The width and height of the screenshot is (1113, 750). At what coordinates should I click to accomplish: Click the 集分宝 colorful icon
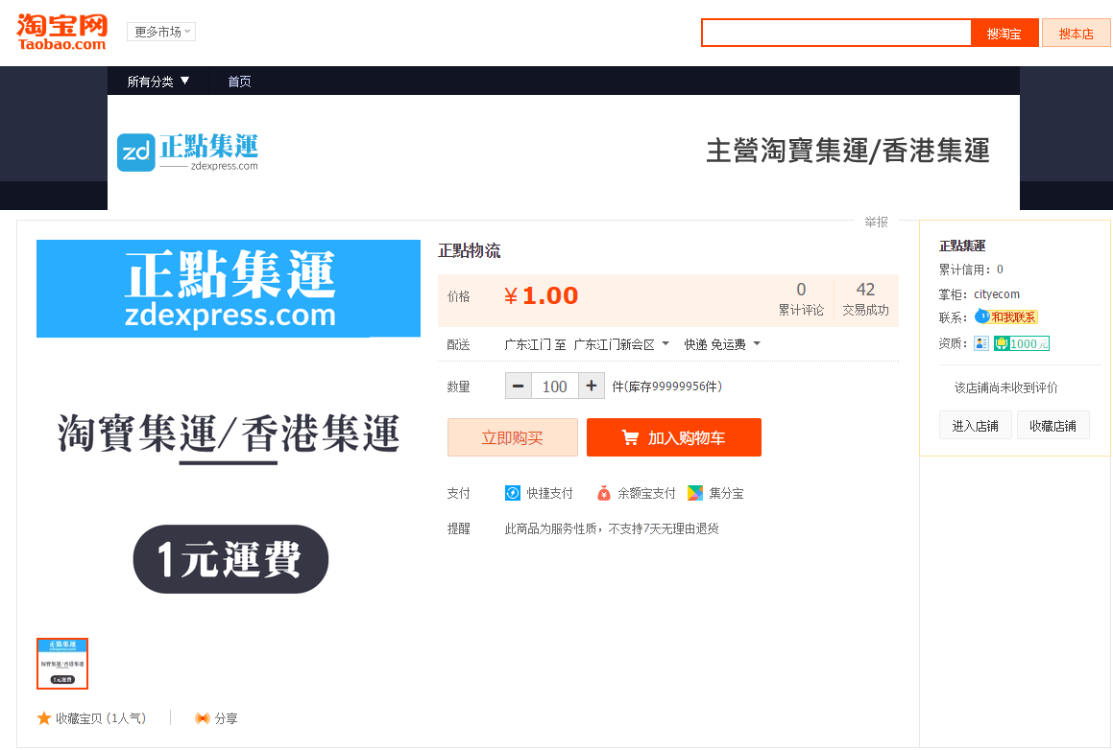tap(695, 493)
